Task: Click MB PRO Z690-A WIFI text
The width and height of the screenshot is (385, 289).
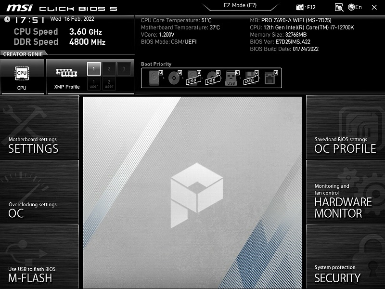Action: tap(291, 20)
